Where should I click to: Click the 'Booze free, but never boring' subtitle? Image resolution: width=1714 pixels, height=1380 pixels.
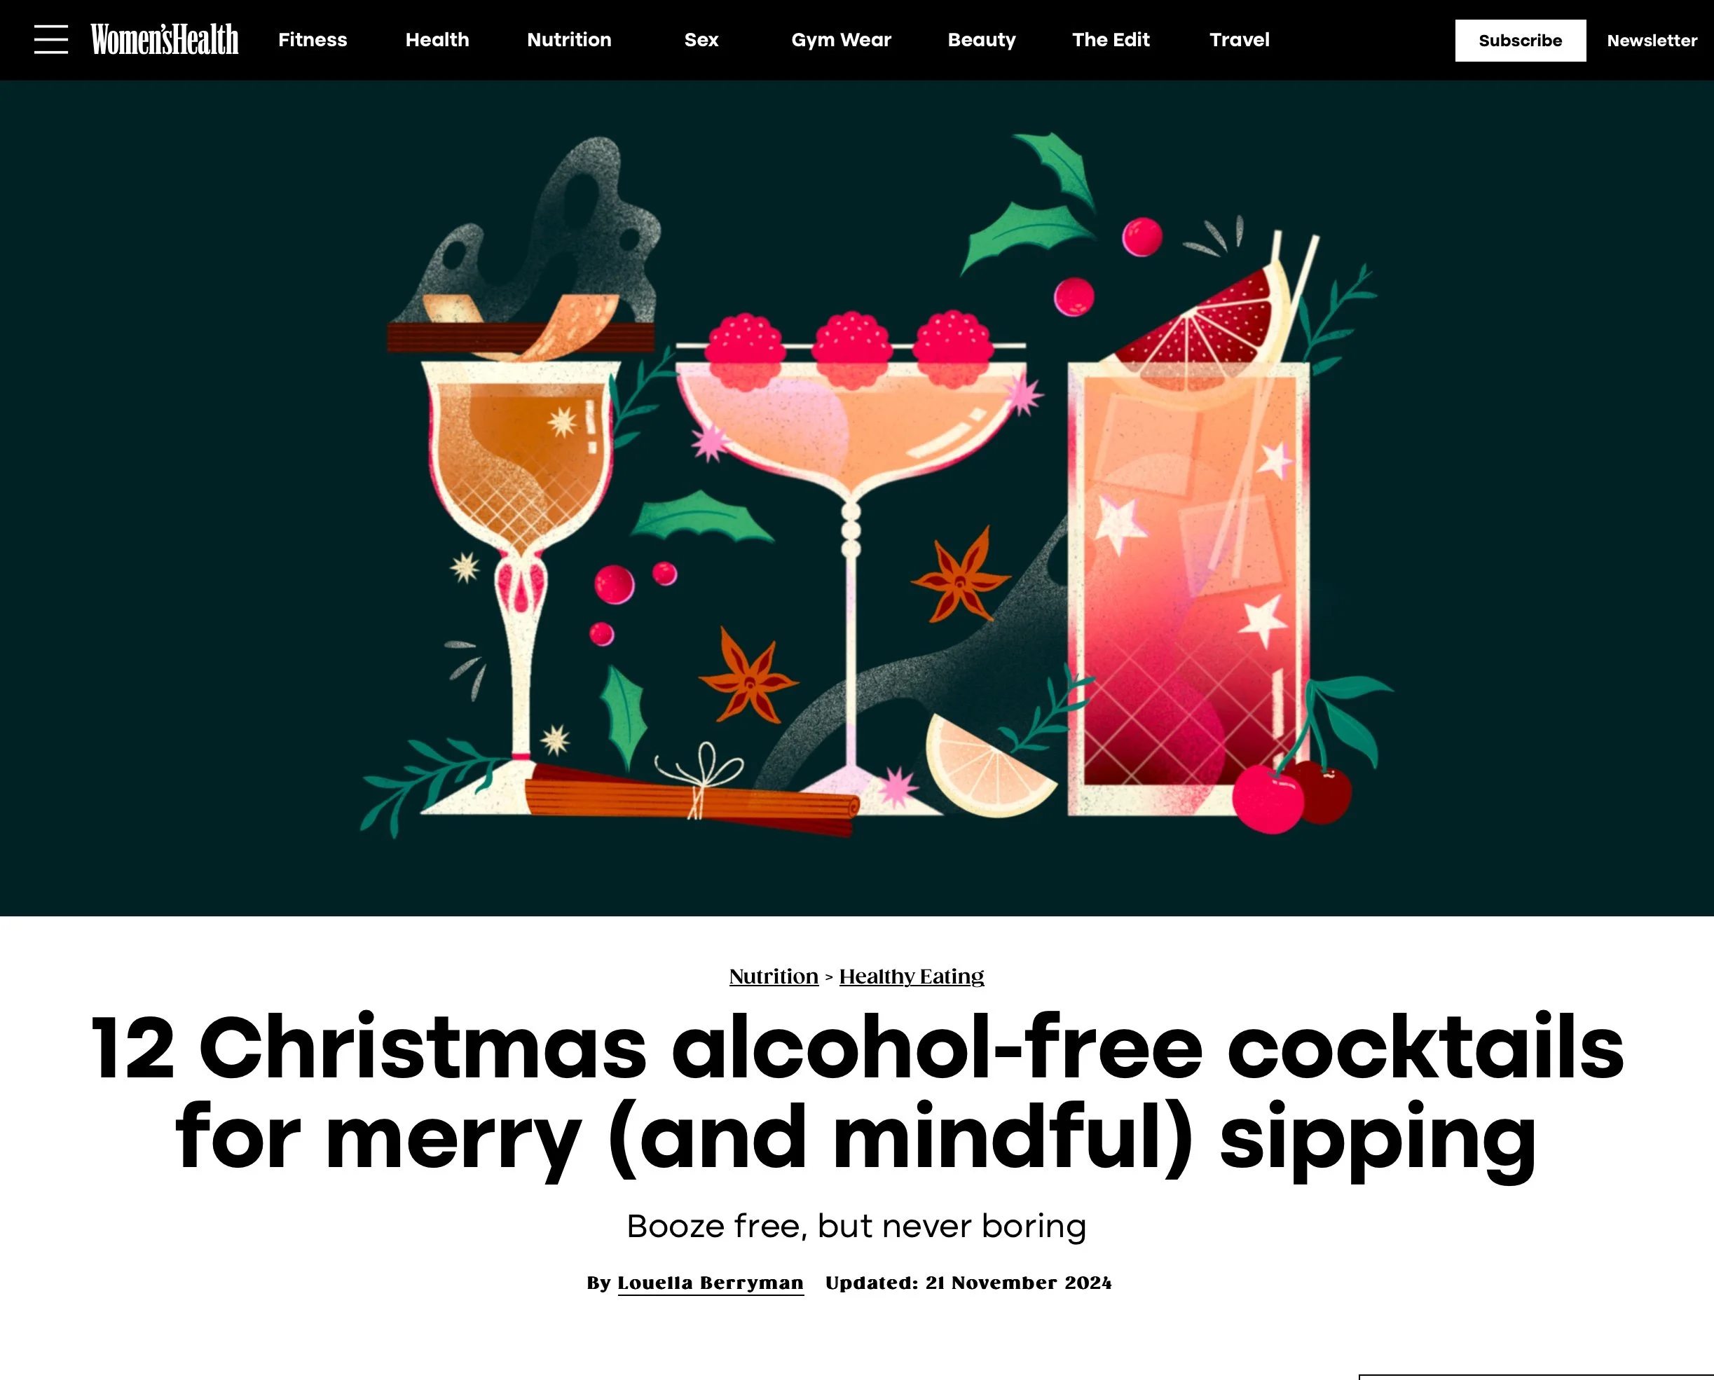[857, 1226]
